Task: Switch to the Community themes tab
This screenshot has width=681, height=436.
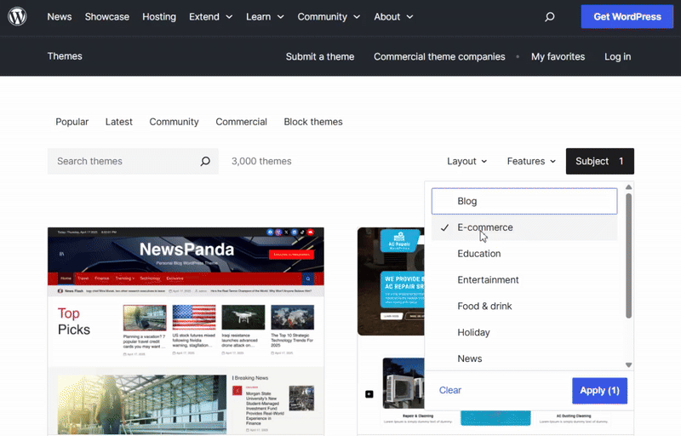Action: coord(175,122)
